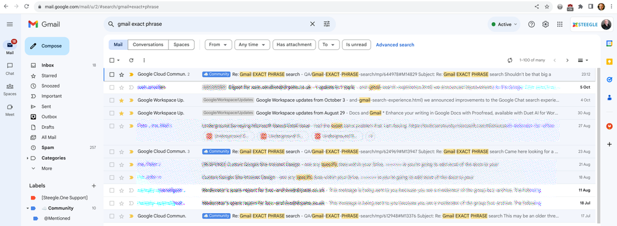617x226 pixels.
Task: Switch to the Conversations tab
Action: (148, 45)
